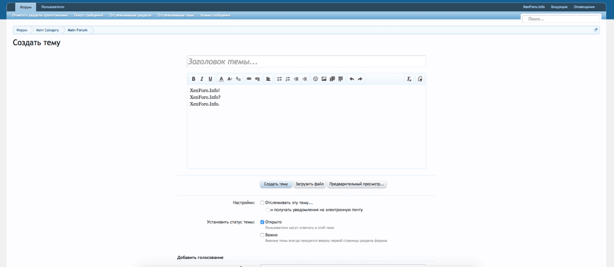Image resolution: width=614 pixels, height=267 pixels.
Task: Toggle bold formatting in the editor
Action: pos(194,79)
